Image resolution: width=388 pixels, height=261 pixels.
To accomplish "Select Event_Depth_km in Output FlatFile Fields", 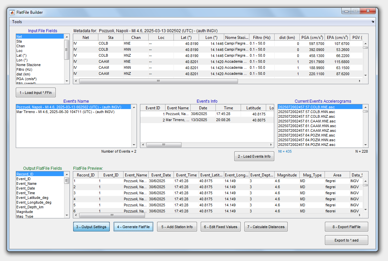I will (x=30, y=207).
